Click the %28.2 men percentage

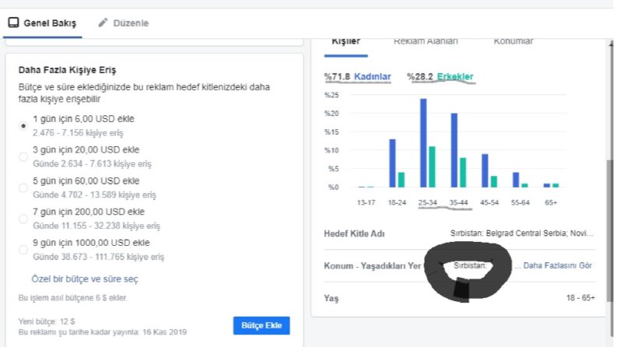[x=420, y=76]
